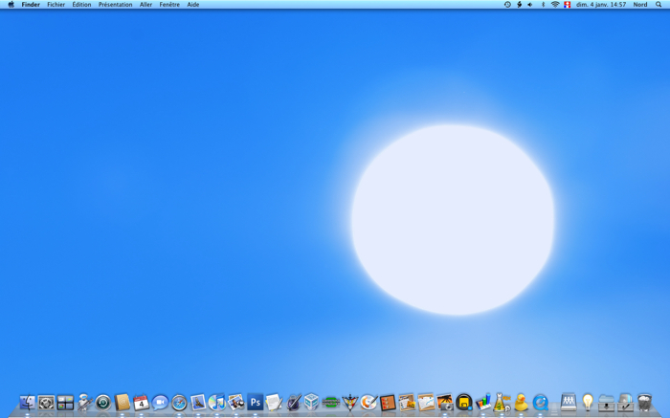
Task: Click the date and time dim. 4 janv.
Action: [x=601, y=4]
